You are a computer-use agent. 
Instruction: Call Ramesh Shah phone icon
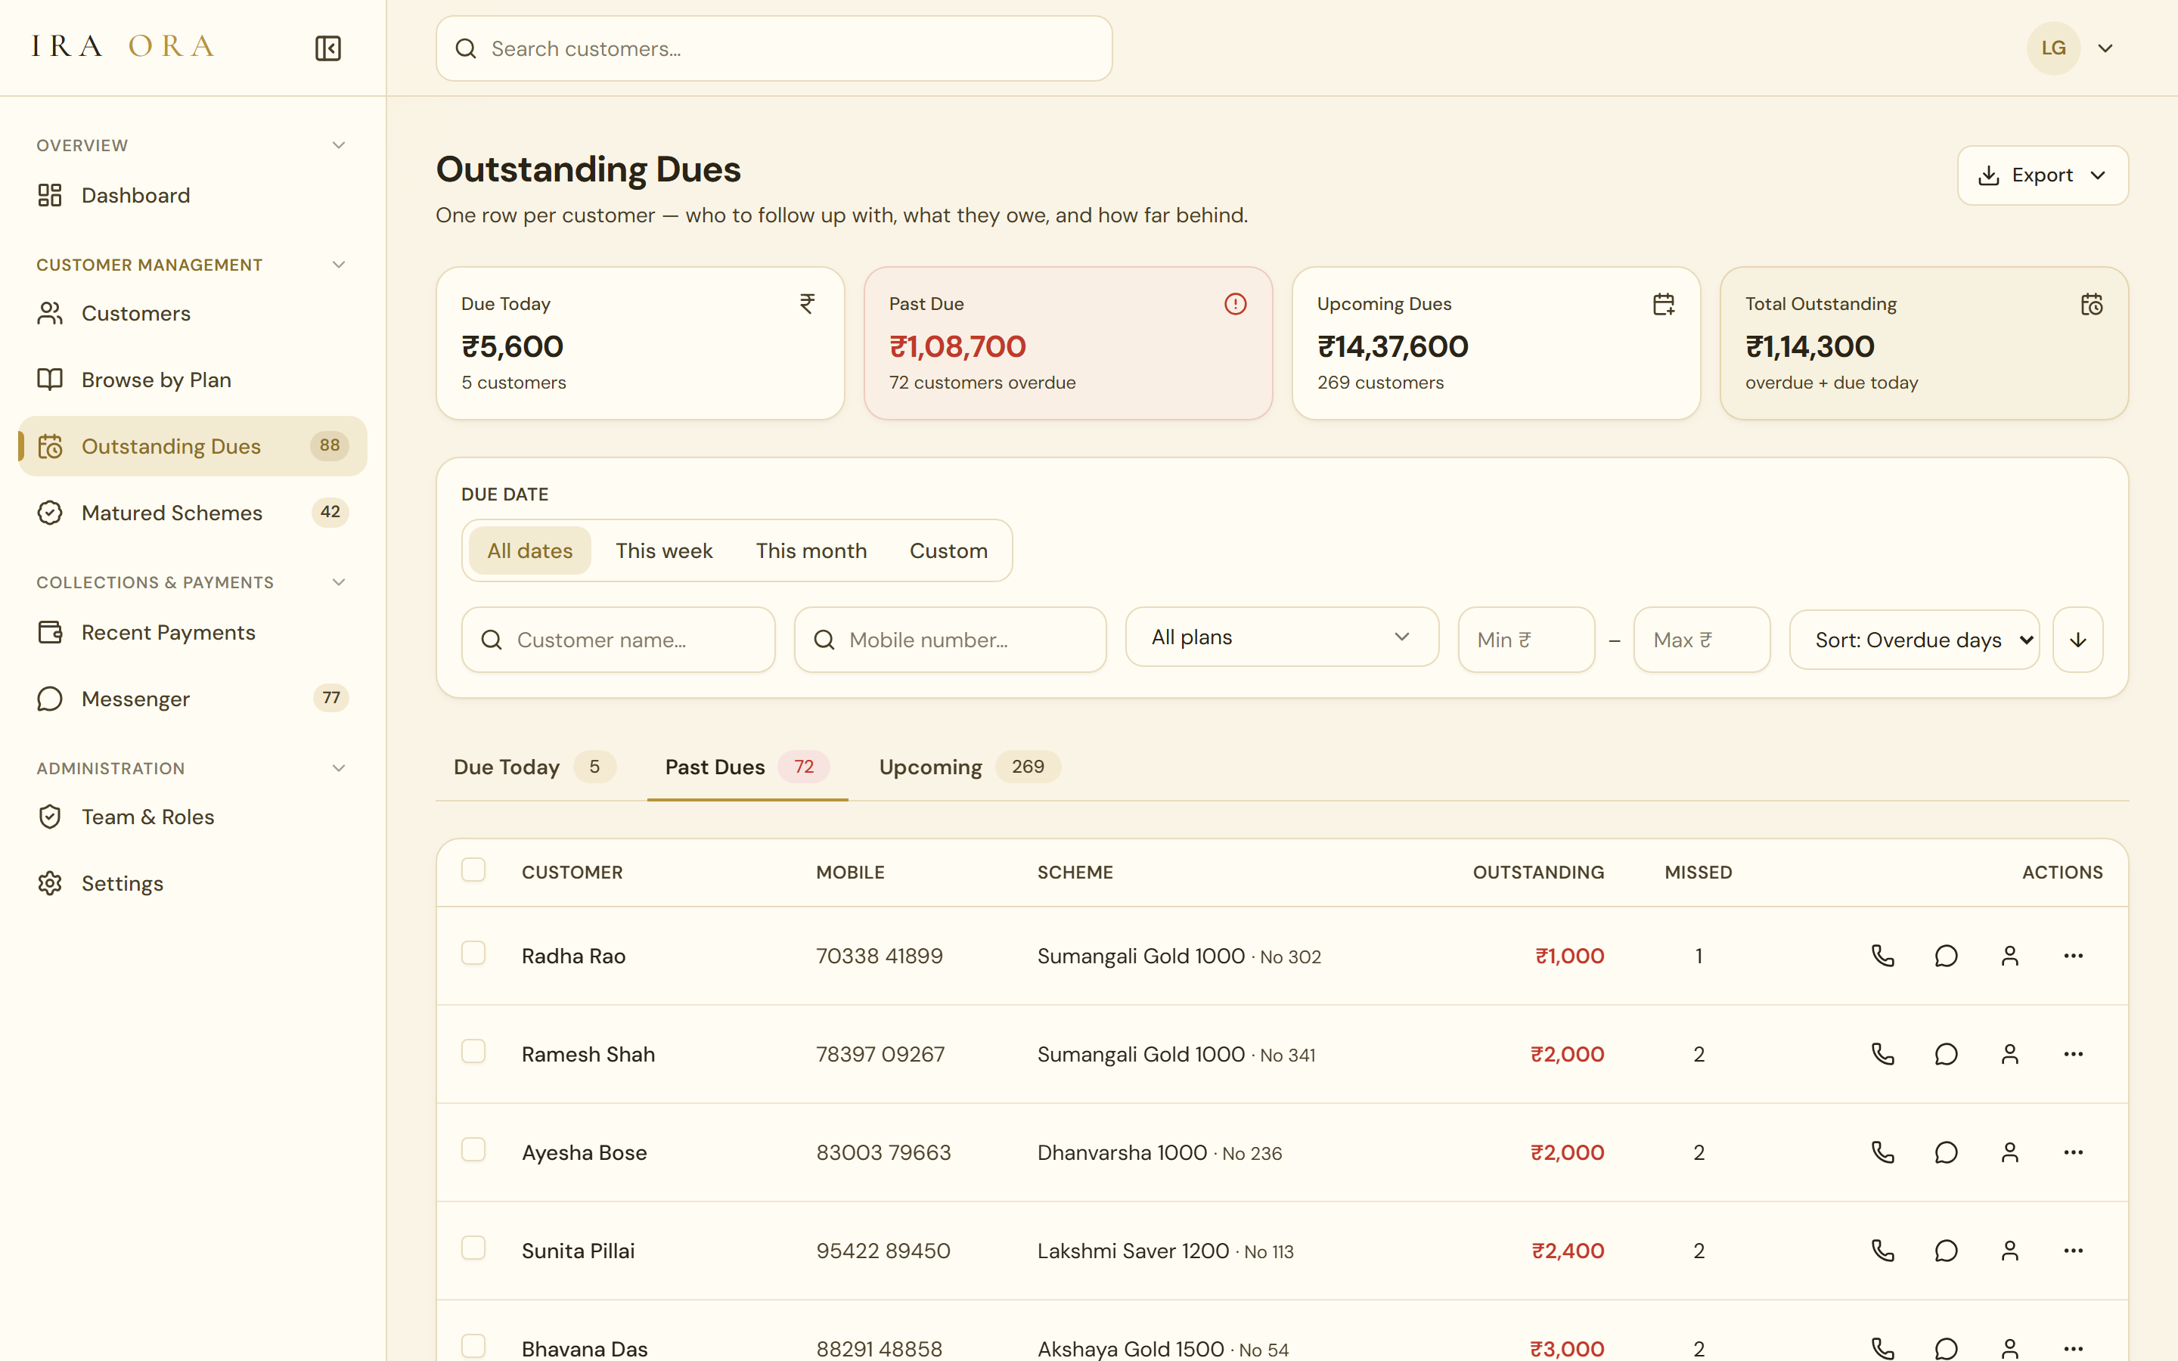(1883, 1053)
